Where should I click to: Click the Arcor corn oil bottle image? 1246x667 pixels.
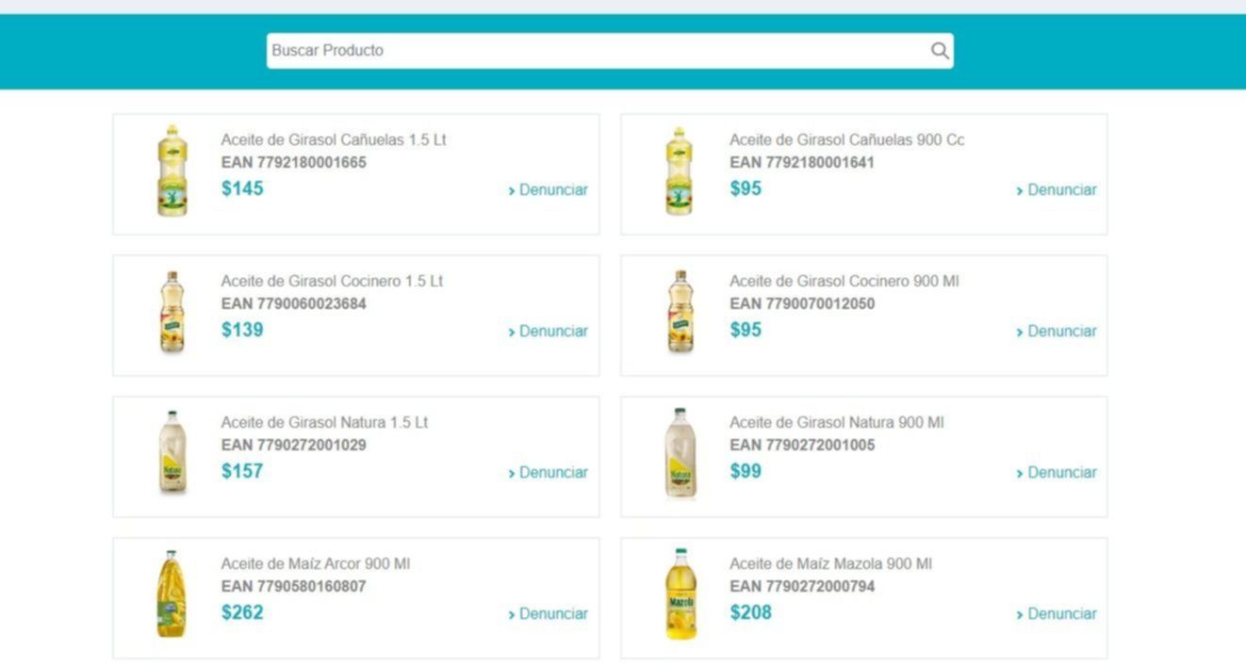172,594
